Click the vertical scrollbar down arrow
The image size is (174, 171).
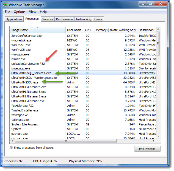point(158,136)
